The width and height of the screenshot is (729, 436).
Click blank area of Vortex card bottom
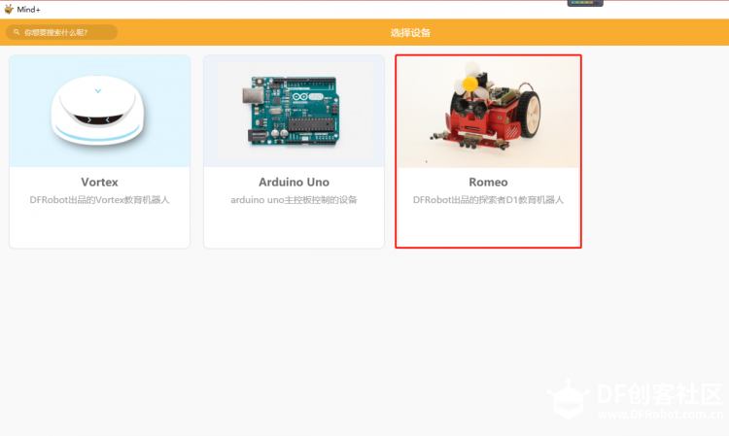[99, 227]
